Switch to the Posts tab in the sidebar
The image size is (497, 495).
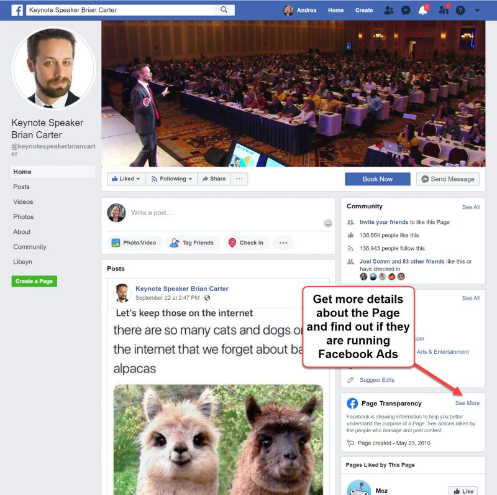(21, 187)
